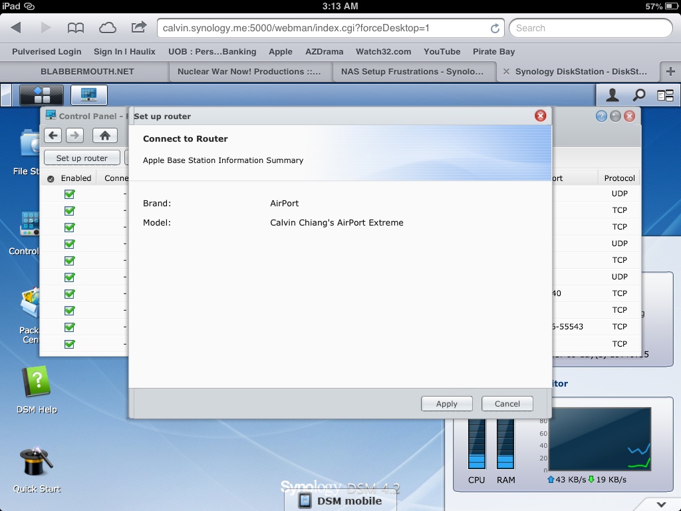Viewport: 681px width, 511px height.
Task: Go back in Safari browser
Action: [x=16, y=28]
